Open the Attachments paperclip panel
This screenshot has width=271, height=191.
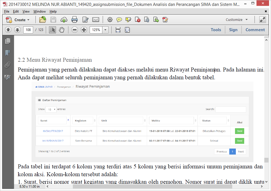8,65
